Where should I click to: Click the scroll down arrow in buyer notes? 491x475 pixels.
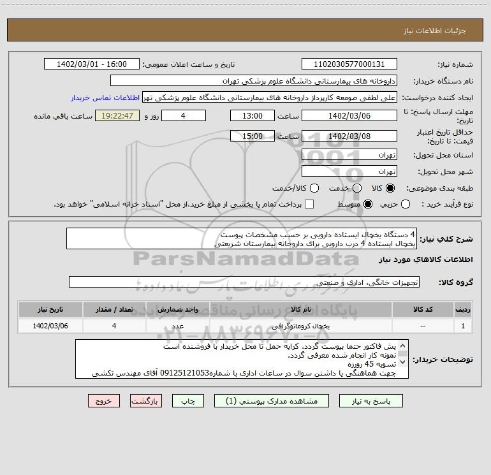(x=403, y=362)
